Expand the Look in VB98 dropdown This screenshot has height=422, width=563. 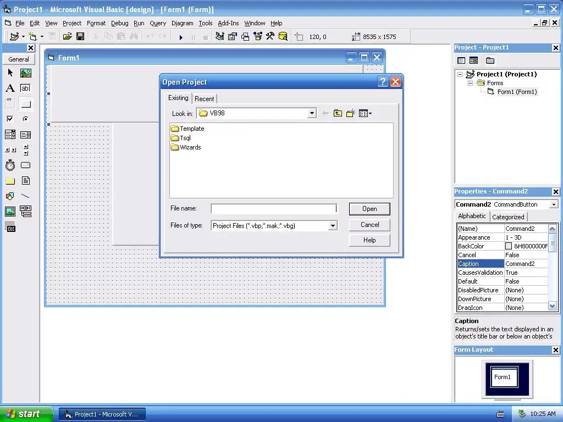click(x=312, y=113)
